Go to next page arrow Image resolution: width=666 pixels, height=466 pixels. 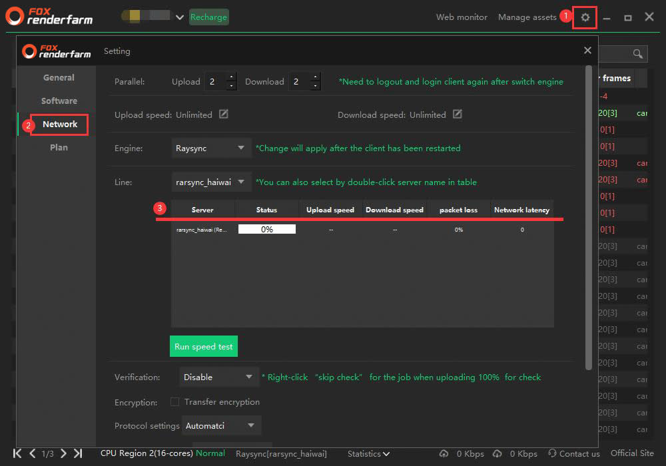tap(63, 453)
